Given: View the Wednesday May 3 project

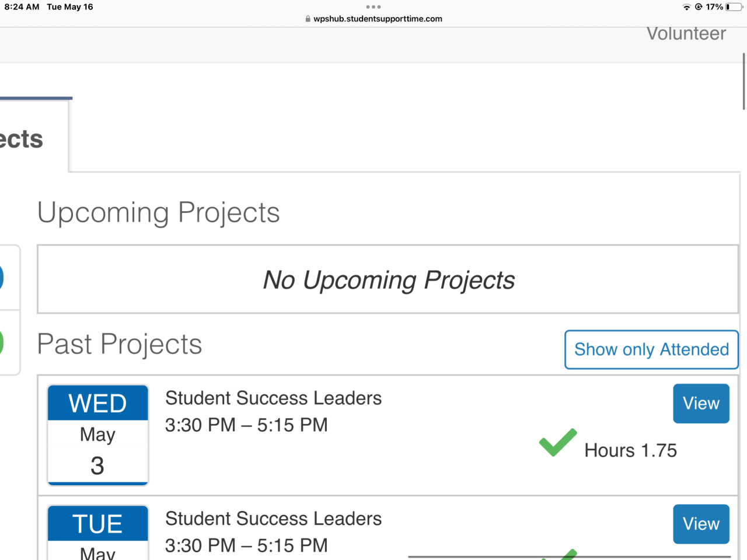Looking at the screenshot, I should (x=701, y=404).
